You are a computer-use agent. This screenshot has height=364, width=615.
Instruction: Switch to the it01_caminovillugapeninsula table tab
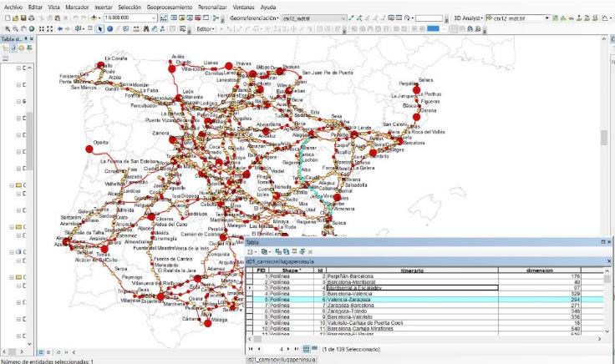(x=281, y=360)
